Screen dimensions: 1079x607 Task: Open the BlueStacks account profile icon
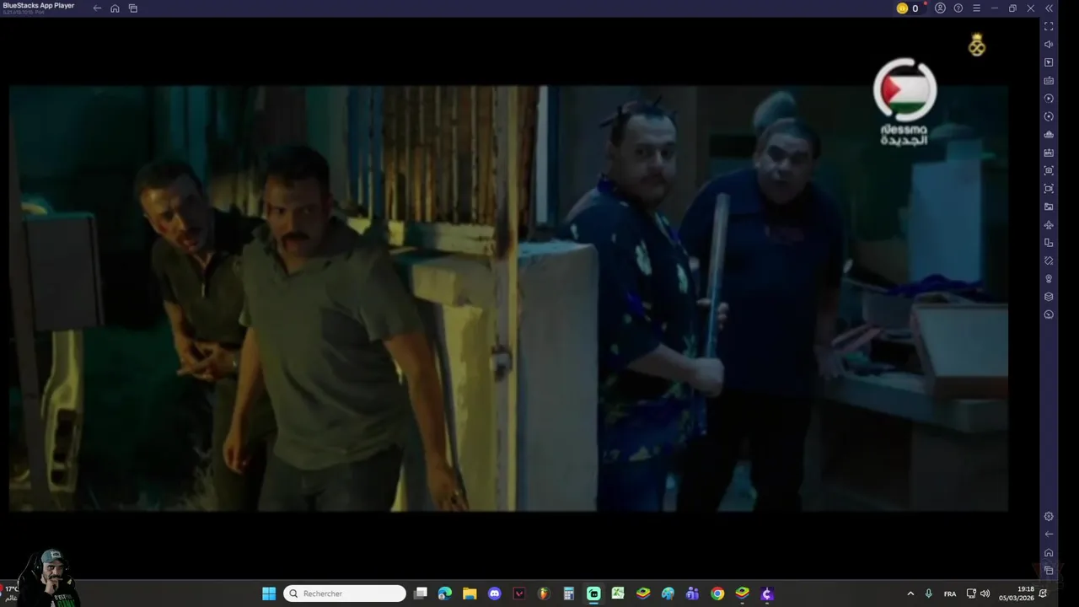pos(940,8)
